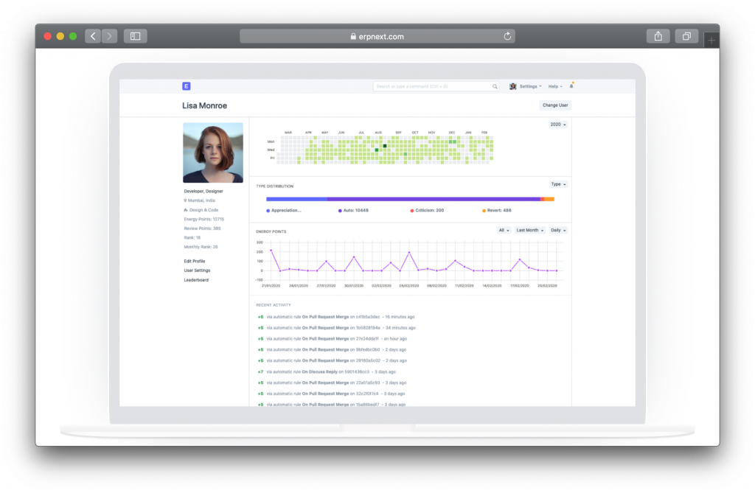Click the red close window button

tap(47, 36)
